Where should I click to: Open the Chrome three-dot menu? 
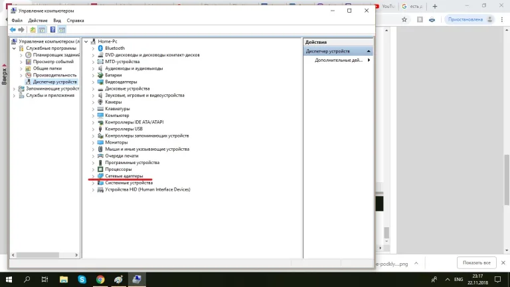click(x=502, y=19)
